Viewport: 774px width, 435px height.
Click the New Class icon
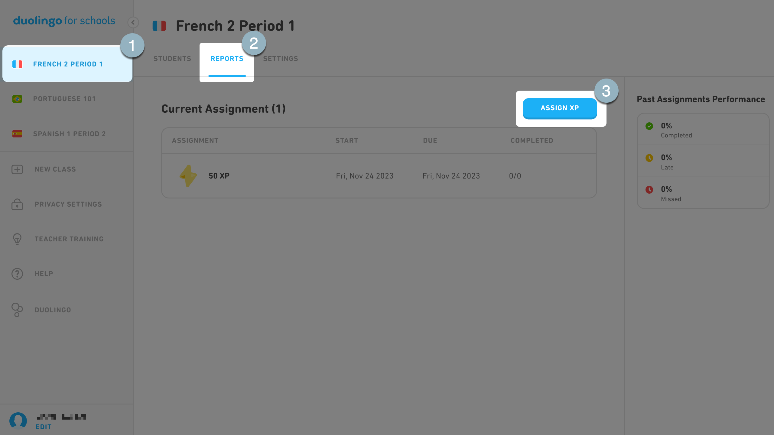tap(17, 169)
